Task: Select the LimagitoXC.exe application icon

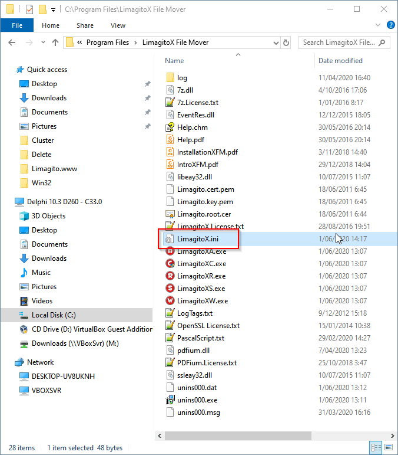Action: (x=170, y=263)
